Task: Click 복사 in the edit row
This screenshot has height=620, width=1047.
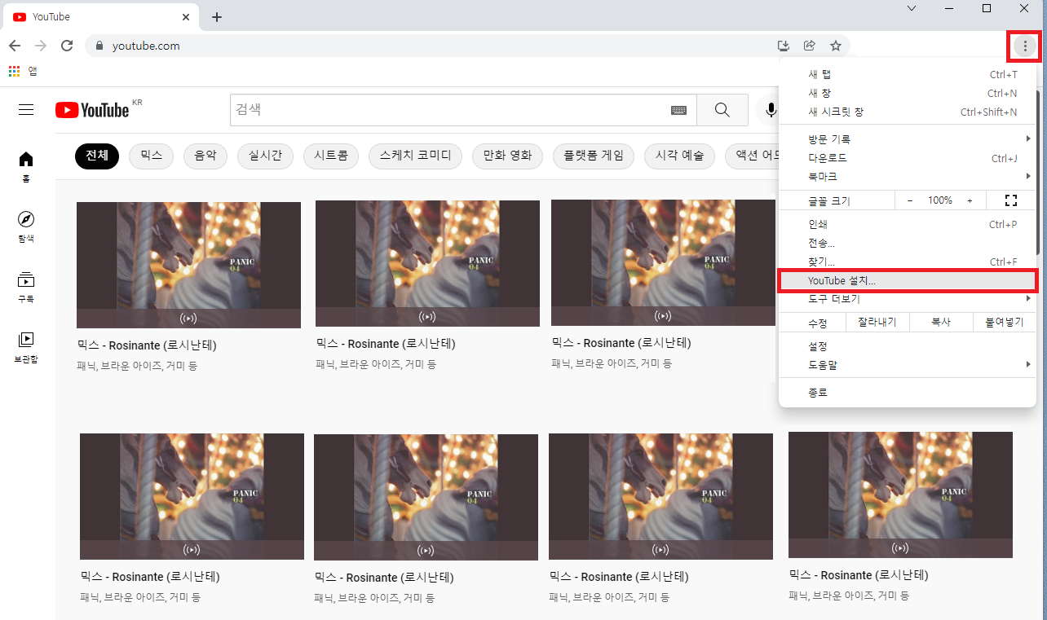Action: 941,323
